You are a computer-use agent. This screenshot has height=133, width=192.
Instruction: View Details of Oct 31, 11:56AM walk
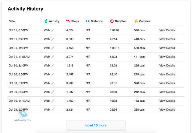click(167, 57)
